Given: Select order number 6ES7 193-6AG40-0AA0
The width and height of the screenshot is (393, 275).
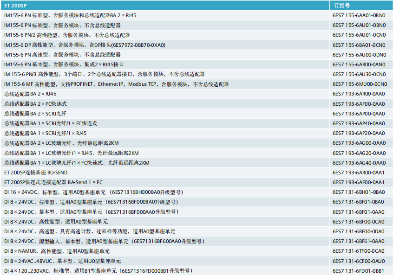Looking at the screenshot, I should coord(359,163).
